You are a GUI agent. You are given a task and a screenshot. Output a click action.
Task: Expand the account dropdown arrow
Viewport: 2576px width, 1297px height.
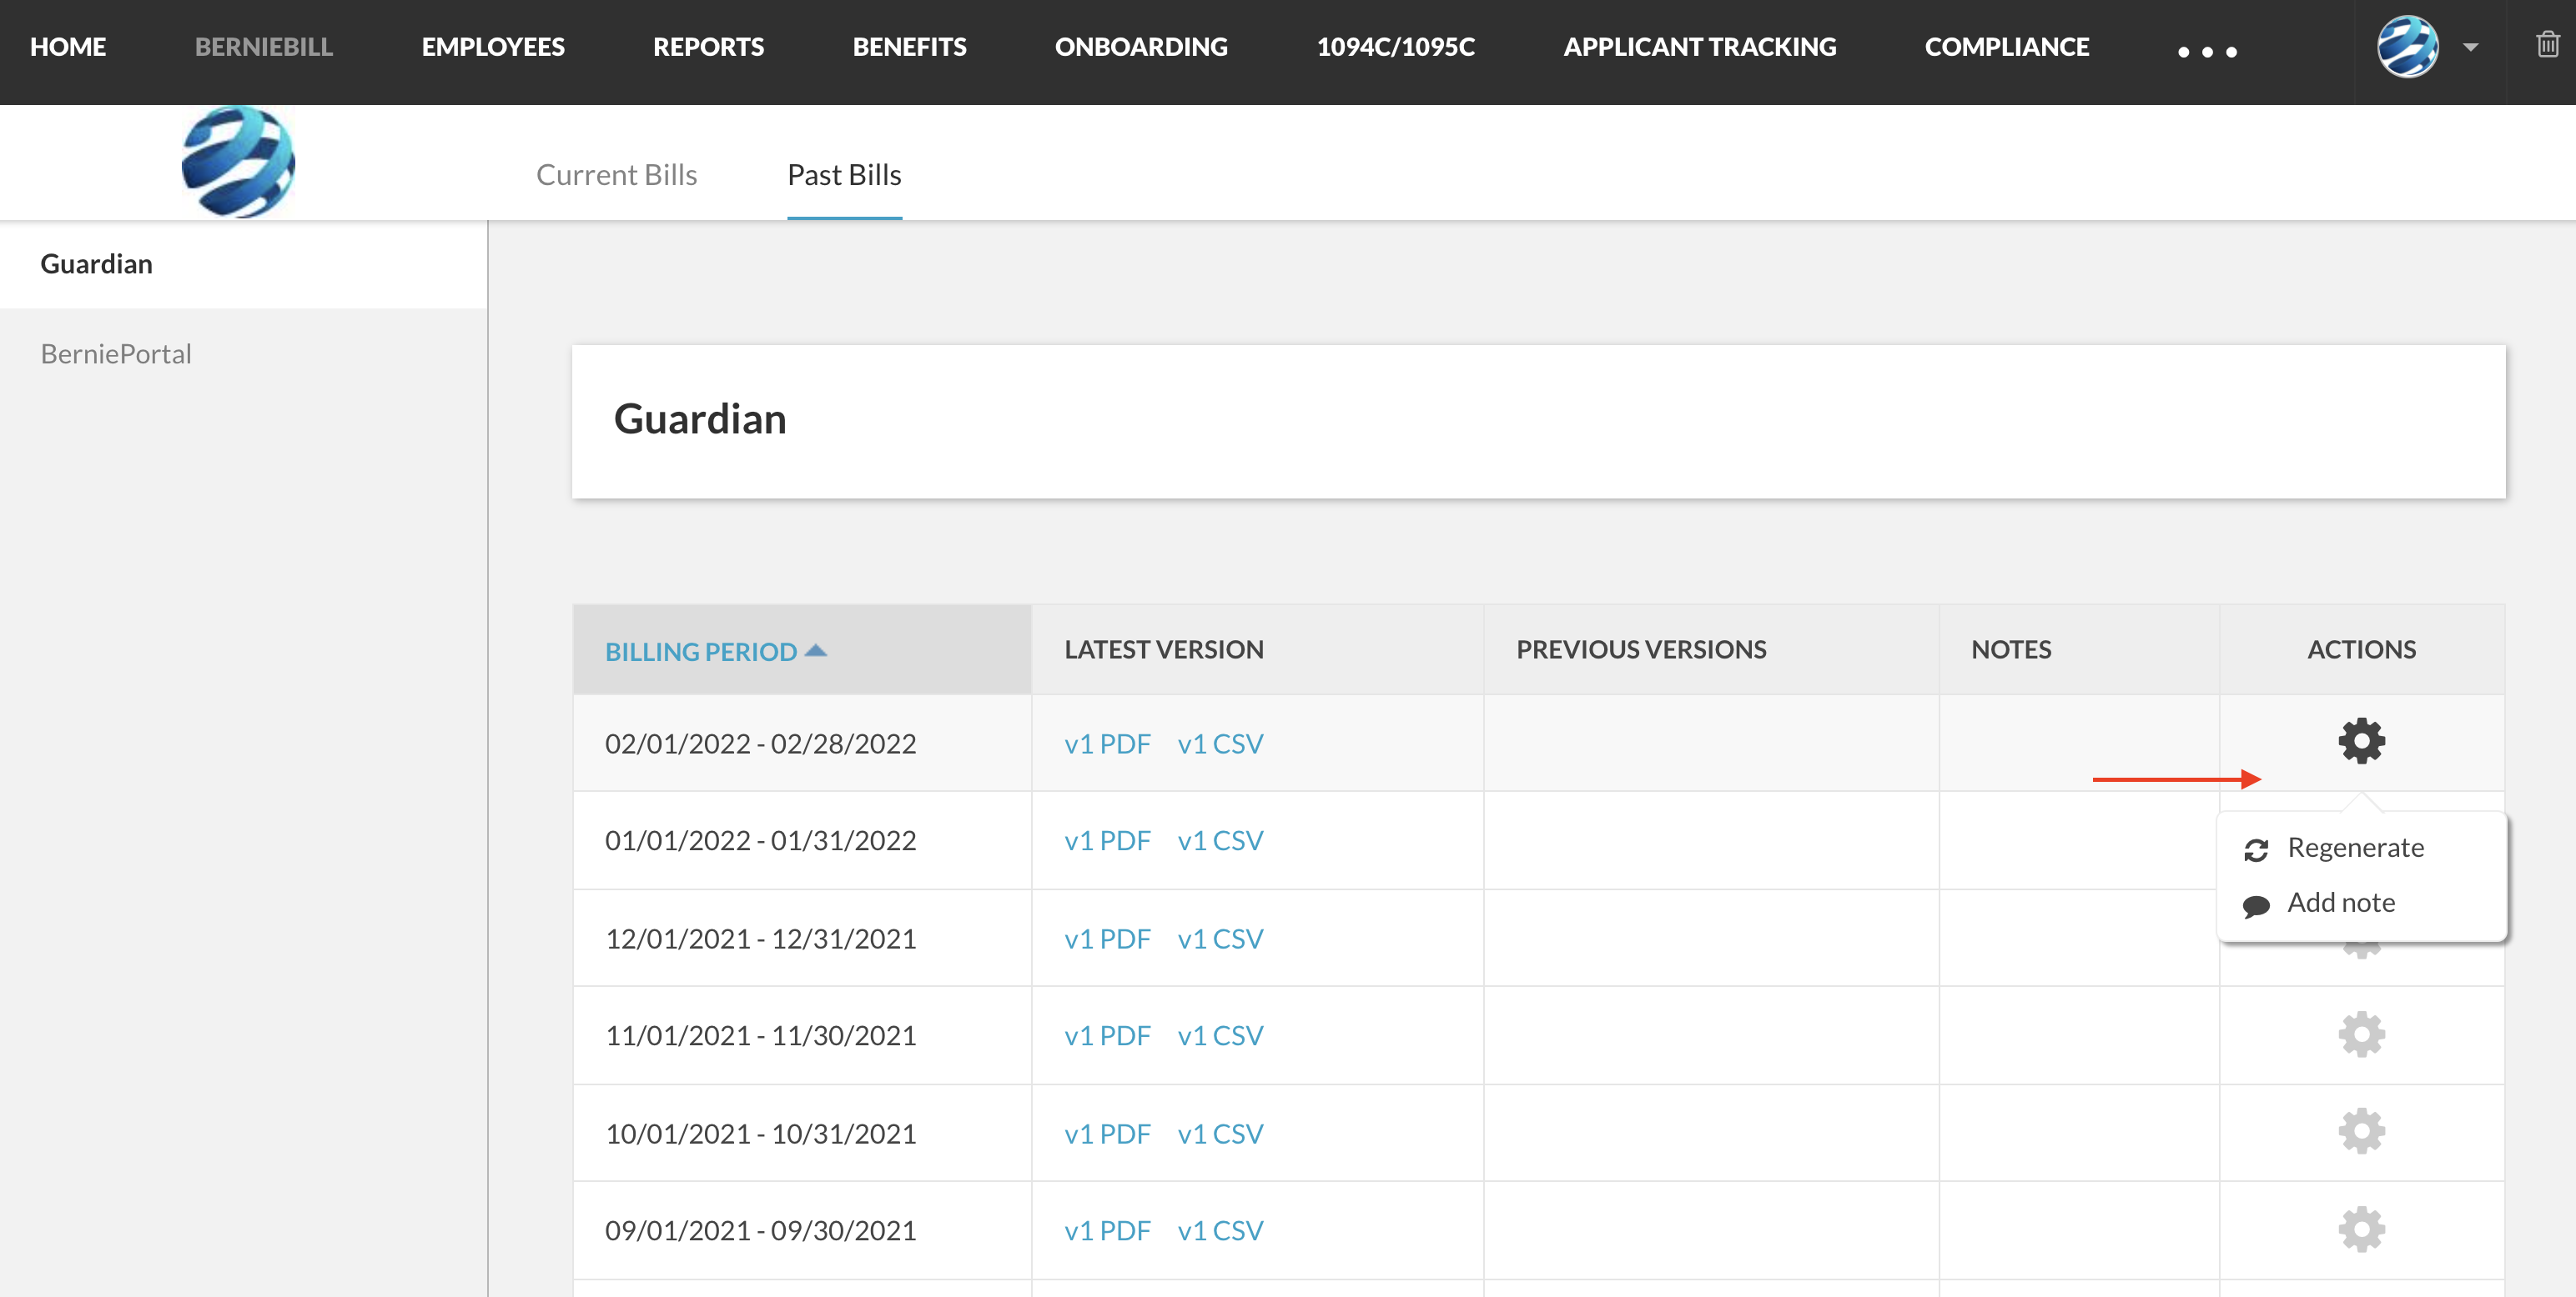tap(2470, 47)
